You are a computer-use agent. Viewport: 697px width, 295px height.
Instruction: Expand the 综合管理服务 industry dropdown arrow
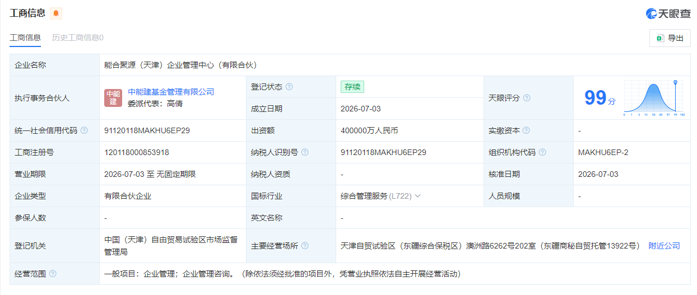[417, 196]
